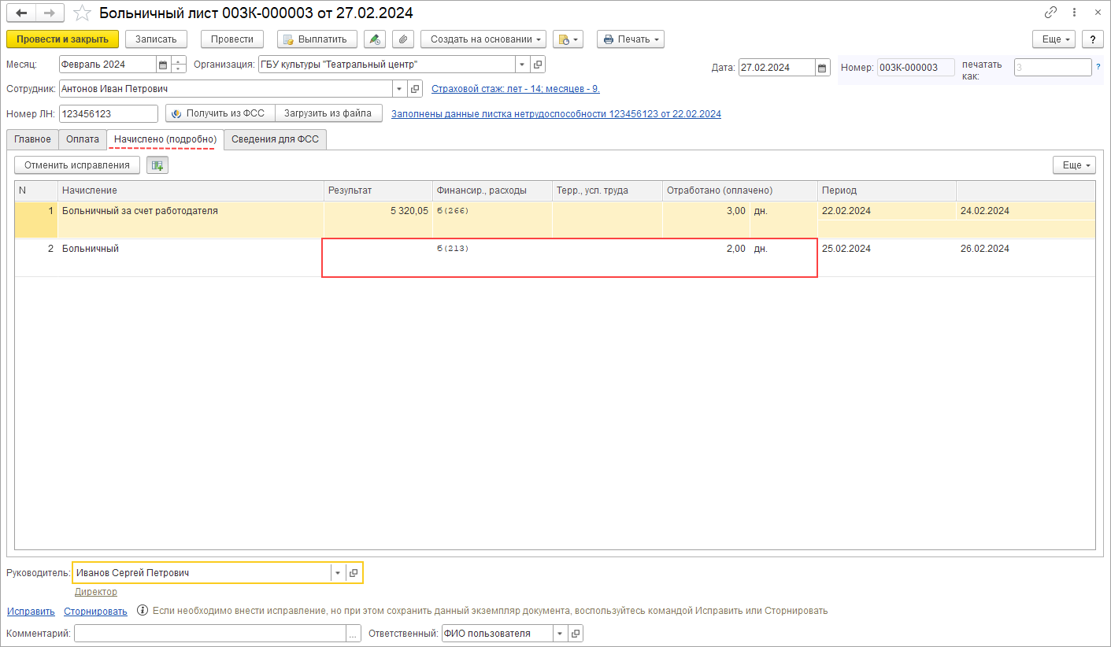Click the info icon near correction hint
The height and width of the screenshot is (647, 1111).
[x=143, y=610]
